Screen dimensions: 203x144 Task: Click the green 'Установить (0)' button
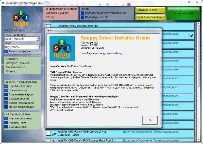point(183,13)
